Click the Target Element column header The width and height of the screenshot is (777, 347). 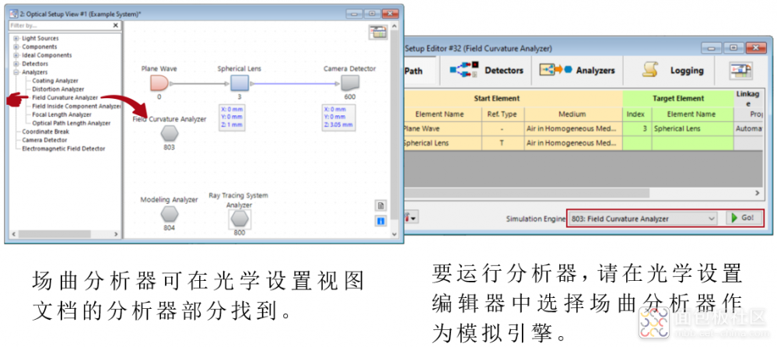678,99
